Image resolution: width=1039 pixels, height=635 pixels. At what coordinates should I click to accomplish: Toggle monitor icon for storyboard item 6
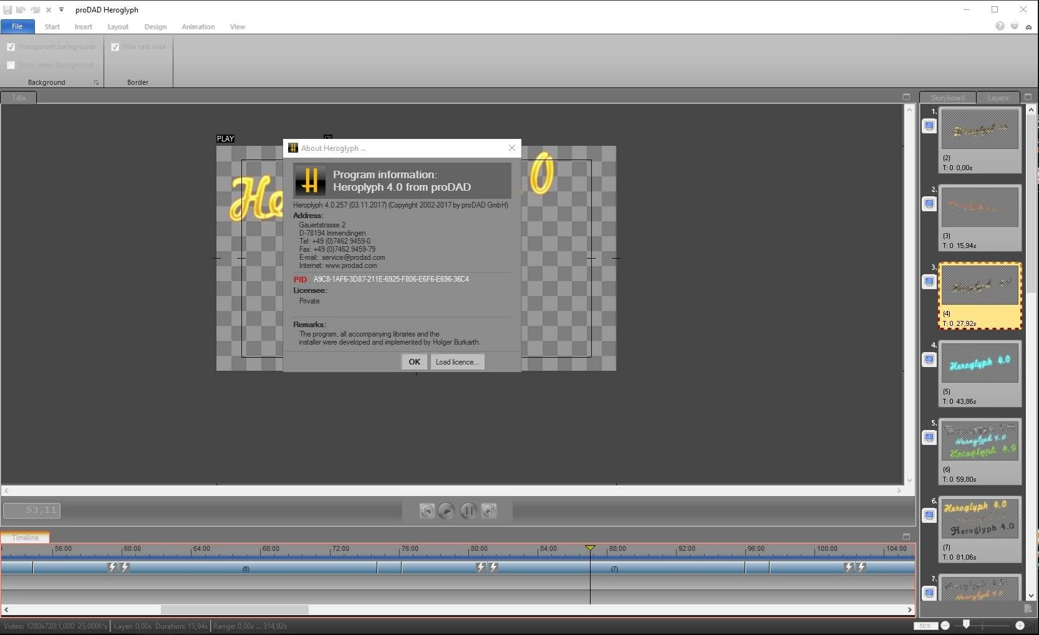929,515
